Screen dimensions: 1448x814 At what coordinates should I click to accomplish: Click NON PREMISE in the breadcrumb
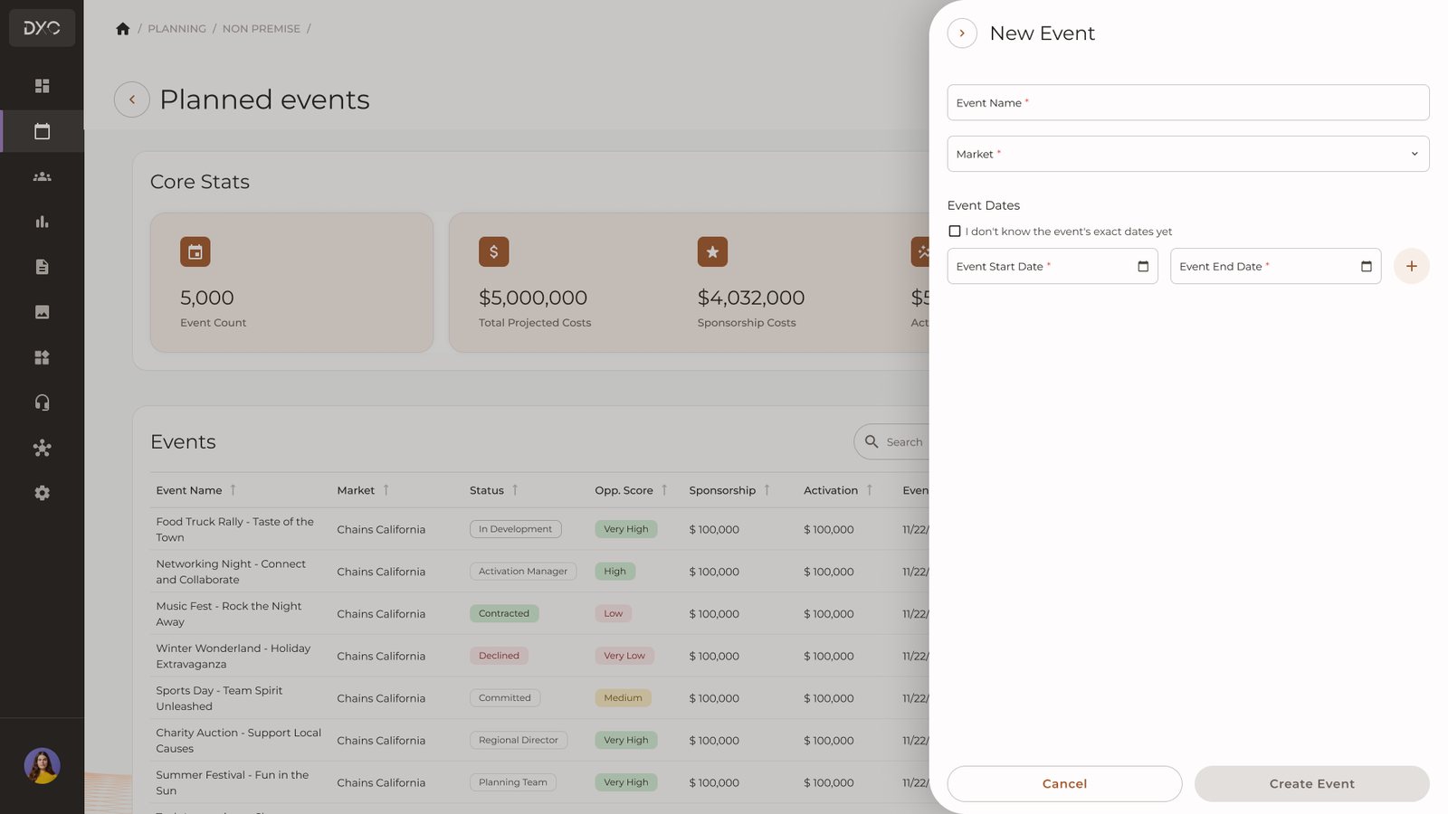pyautogui.click(x=262, y=29)
